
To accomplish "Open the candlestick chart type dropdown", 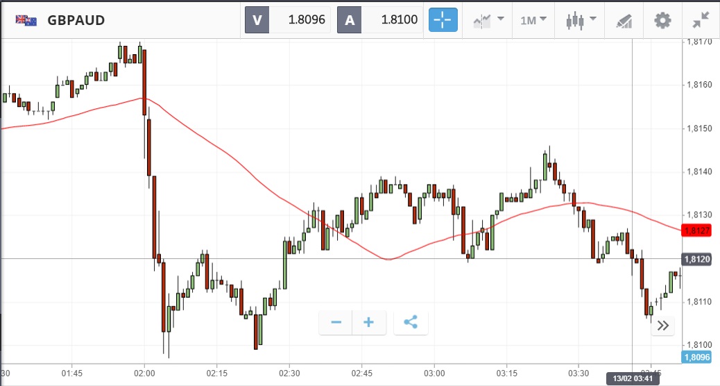I will [x=581, y=20].
